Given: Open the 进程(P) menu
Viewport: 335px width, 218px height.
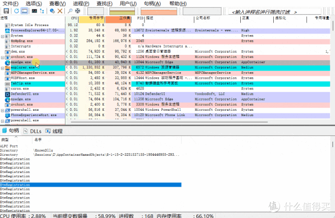Looking at the screenshot, I should point(81,4).
